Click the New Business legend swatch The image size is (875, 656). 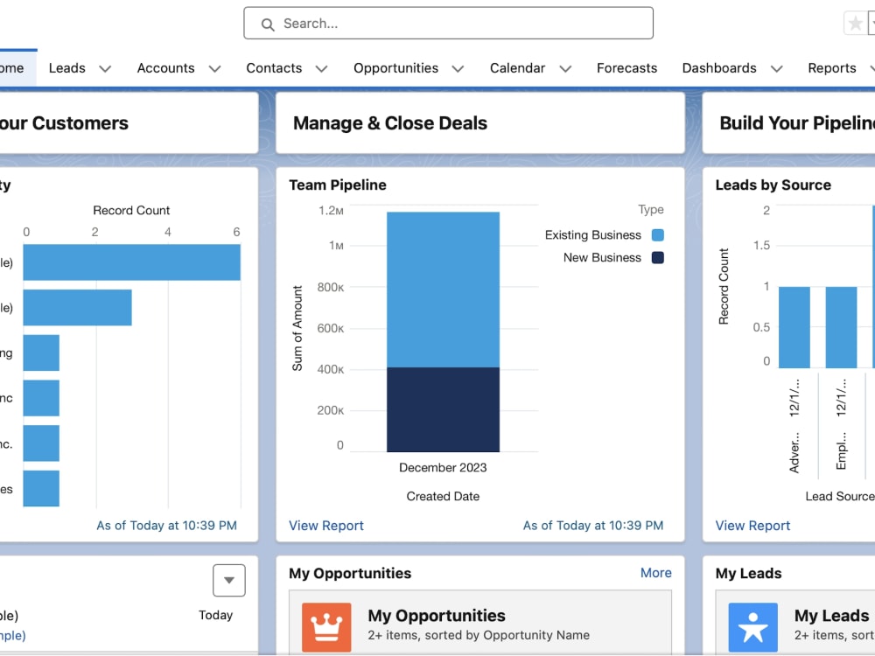pos(658,258)
